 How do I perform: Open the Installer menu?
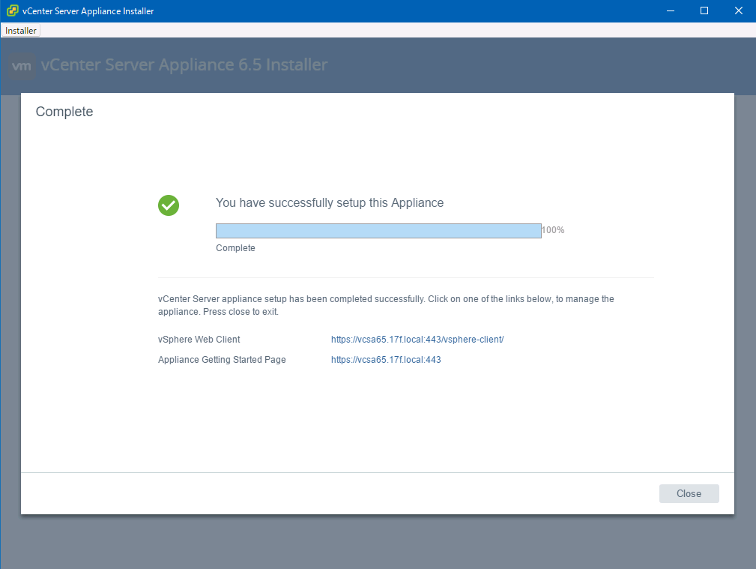[21, 31]
